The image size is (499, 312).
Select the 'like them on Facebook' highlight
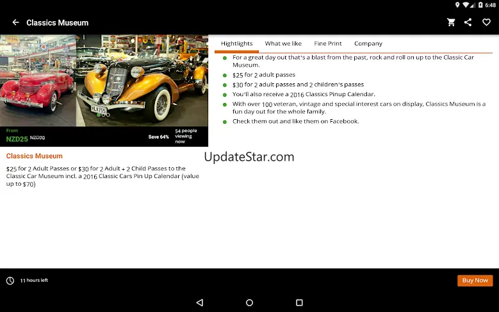(296, 121)
